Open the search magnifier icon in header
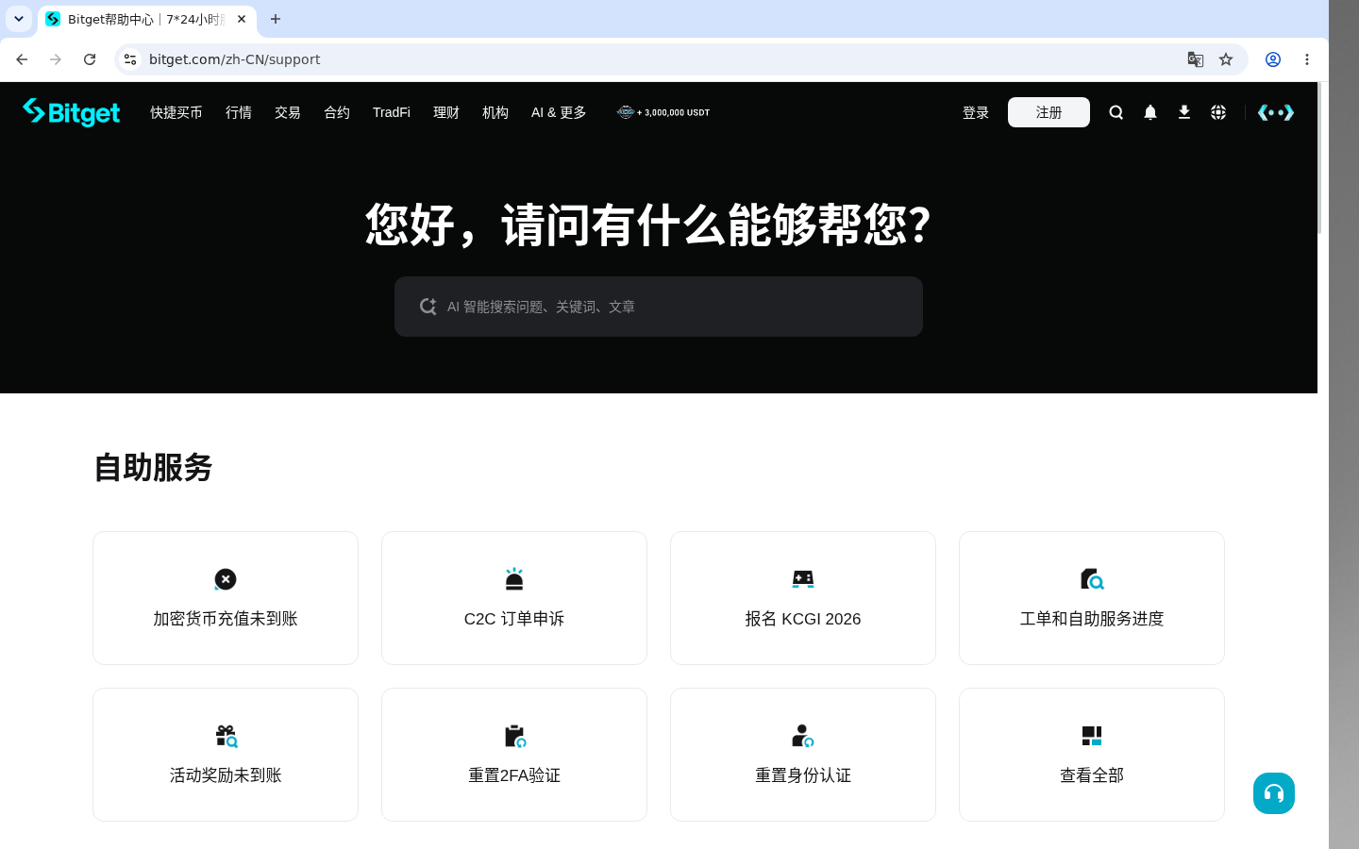 [x=1116, y=112]
